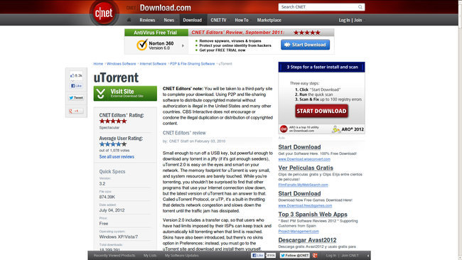Click the search magnifier icon
Image resolution: width=462 pixels, height=260 pixels.
tap(360, 7)
